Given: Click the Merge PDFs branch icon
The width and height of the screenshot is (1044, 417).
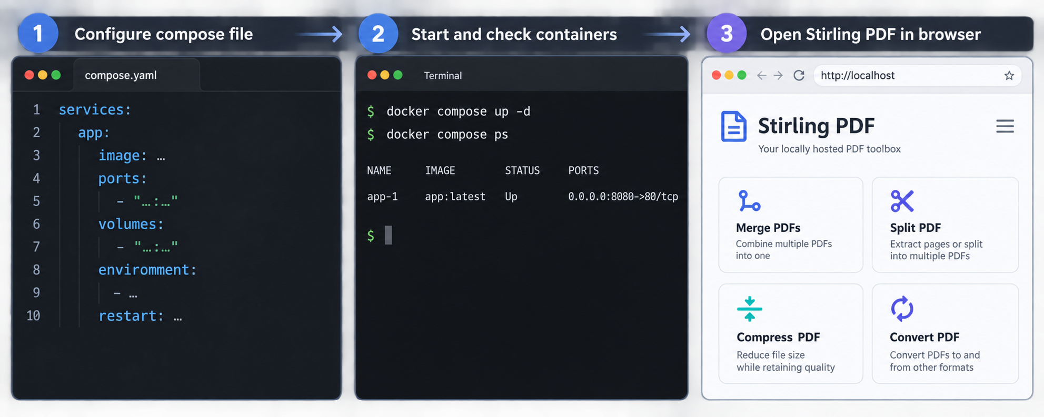Looking at the screenshot, I should coord(749,201).
